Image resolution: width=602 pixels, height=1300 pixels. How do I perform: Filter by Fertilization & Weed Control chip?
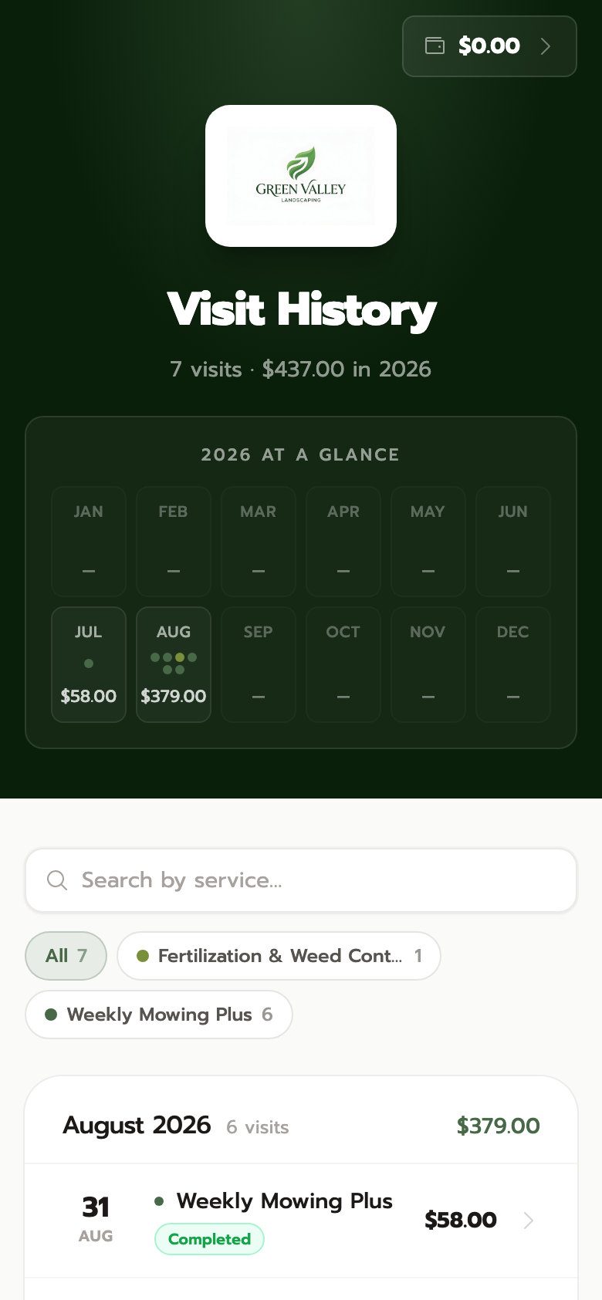279,956
